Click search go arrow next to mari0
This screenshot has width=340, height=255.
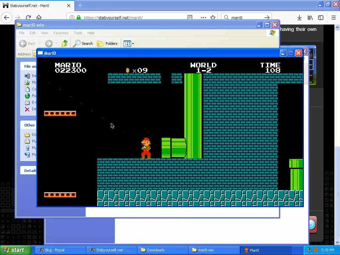pos(267,18)
